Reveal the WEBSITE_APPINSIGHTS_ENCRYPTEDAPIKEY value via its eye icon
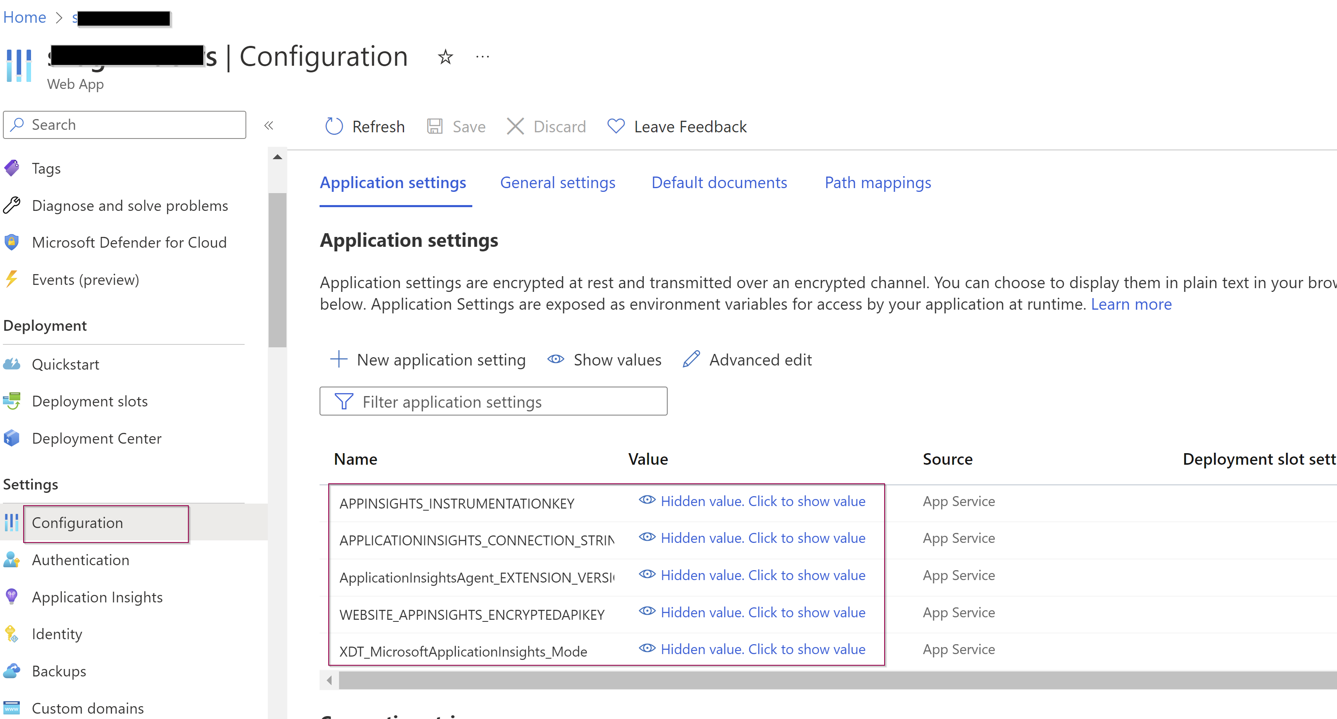 (x=647, y=611)
